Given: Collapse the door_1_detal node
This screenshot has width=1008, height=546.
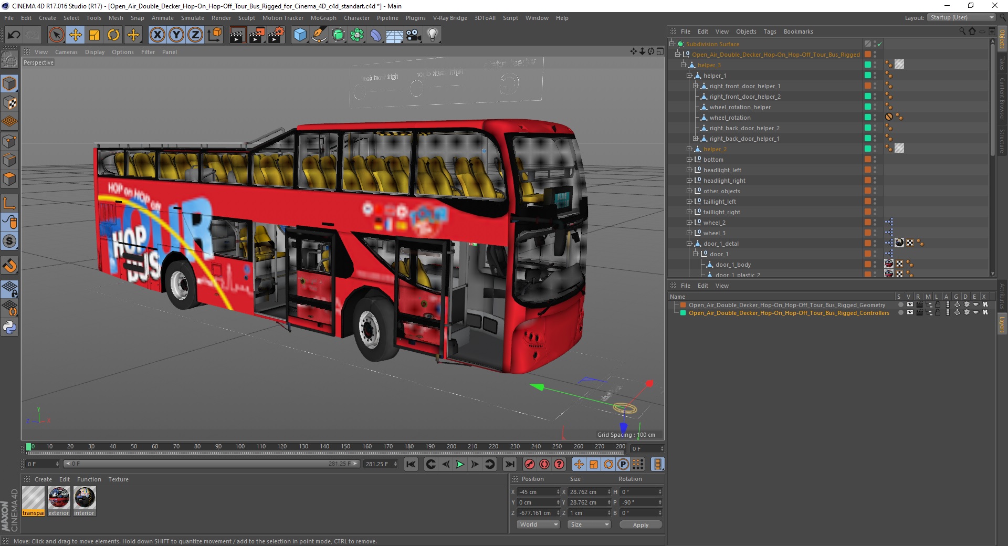Looking at the screenshot, I should tap(689, 244).
